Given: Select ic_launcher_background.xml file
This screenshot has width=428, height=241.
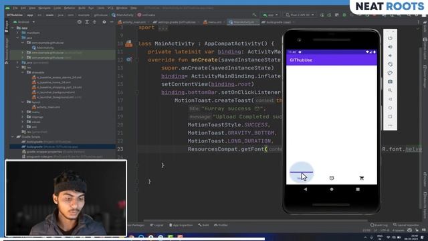Looking at the screenshot, I should click(53, 92).
